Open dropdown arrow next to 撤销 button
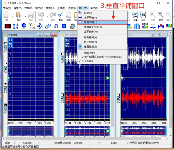Image resolution: width=174 pixels, height=150 pixels. pos(47,16)
